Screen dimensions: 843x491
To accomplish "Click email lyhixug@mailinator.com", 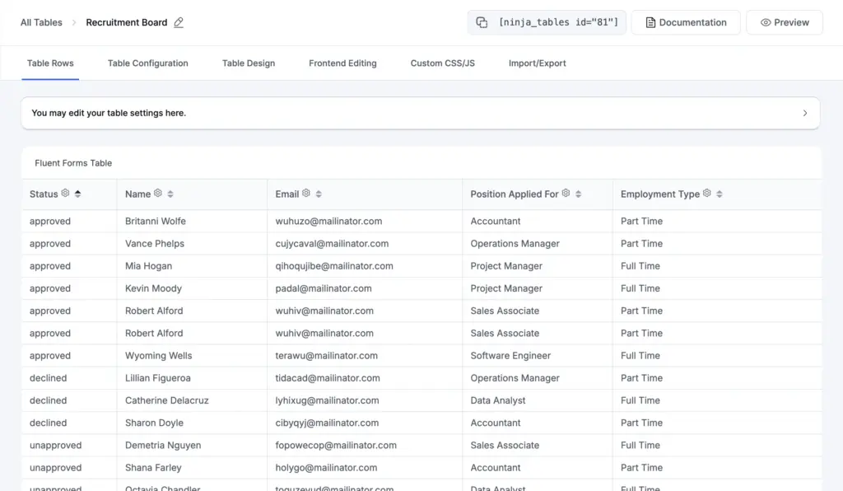I will click(x=327, y=400).
